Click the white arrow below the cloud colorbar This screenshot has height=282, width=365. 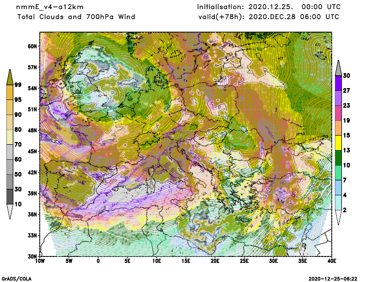pos(10,212)
